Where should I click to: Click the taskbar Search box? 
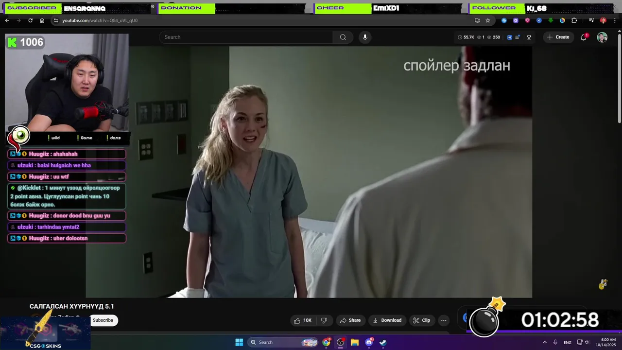(x=283, y=342)
